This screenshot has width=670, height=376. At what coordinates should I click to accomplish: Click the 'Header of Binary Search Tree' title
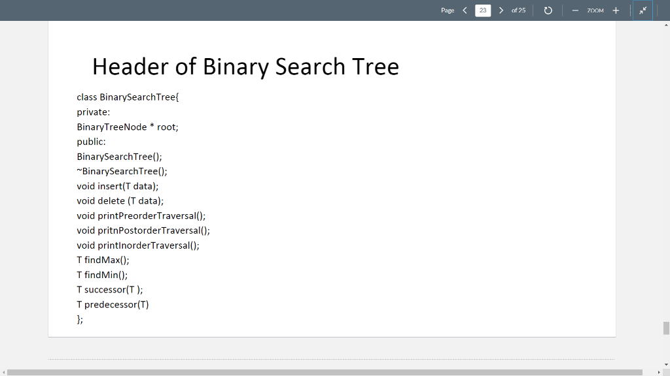(x=245, y=66)
